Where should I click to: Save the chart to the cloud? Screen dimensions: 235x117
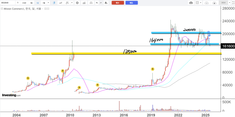(x=214, y=3)
